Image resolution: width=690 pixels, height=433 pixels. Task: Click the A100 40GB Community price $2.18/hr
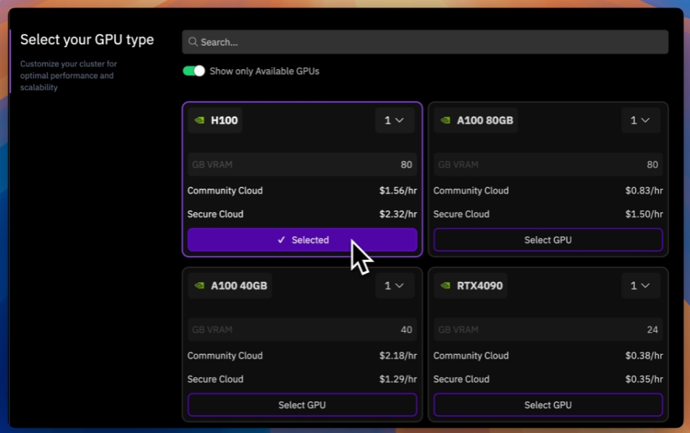pos(397,356)
